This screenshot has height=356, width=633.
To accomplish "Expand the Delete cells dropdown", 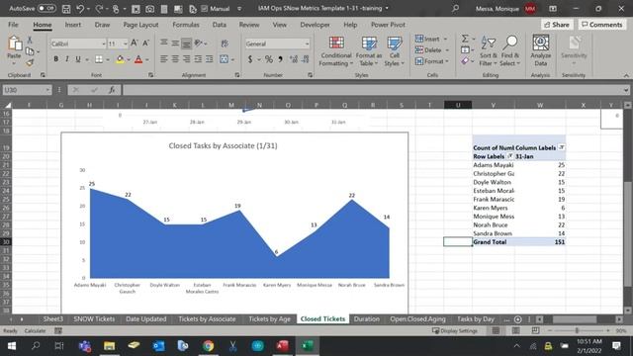I will 447,50.
